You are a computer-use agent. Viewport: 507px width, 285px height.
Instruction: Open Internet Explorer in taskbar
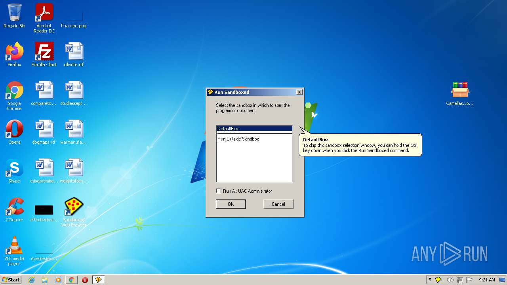[x=32, y=280]
